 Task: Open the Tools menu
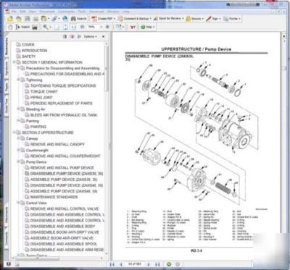click(x=82, y=12)
